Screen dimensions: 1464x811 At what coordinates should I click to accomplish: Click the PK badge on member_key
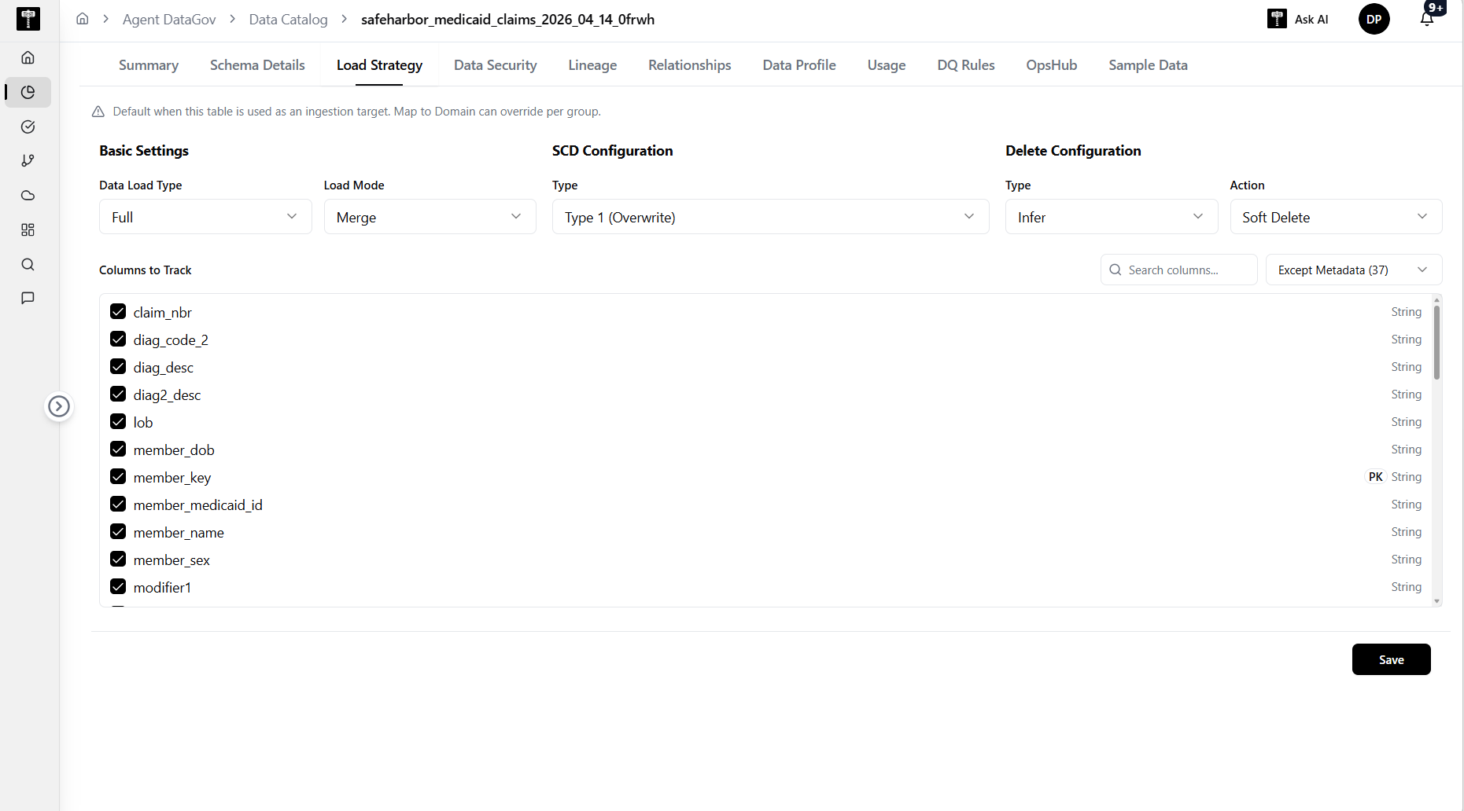point(1375,477)
